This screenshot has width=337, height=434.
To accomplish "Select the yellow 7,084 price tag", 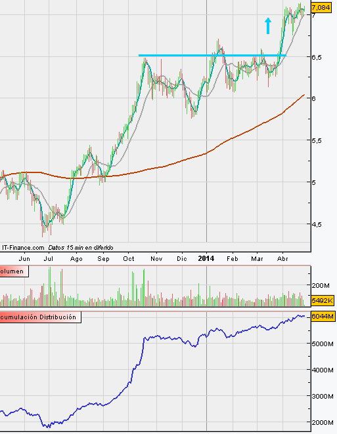I will 321,7.
